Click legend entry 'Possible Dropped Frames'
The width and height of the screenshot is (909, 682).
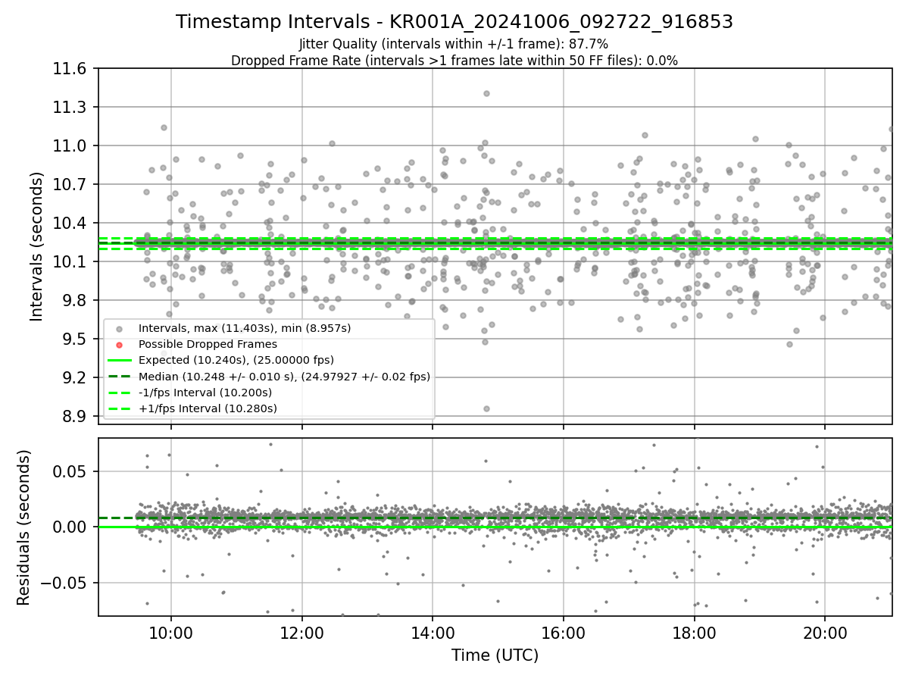coord(208,344)
